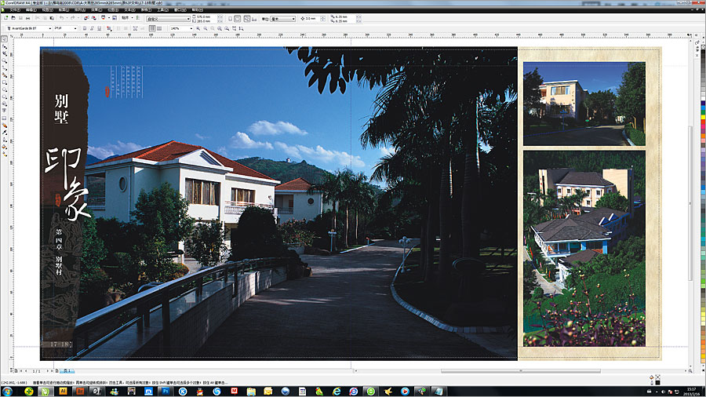The height and width of the screenshot is (397, 706).
Task: Activate the Crop tool
Action: [5, 53]
